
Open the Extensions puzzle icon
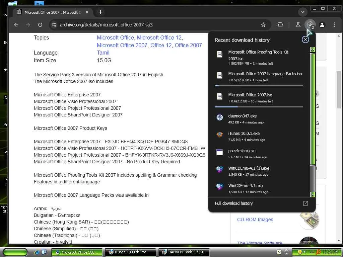[x=280, y=25]
